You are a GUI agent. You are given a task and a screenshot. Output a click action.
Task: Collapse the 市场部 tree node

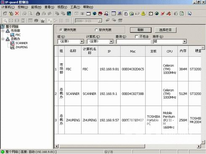(3, 31)
